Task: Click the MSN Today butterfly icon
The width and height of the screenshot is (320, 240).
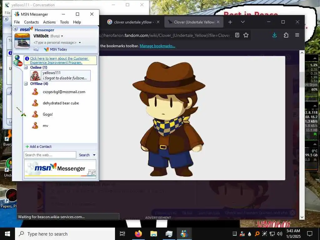Action: (x=47, y=49)
